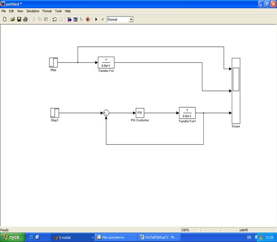Open the Format menu

pyautogui.click(x=47, y=11)
